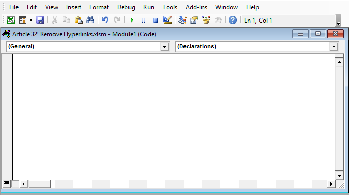
Task: Expand the (Declarations) procedure dropdown
Action: click(x=334, y=47)
